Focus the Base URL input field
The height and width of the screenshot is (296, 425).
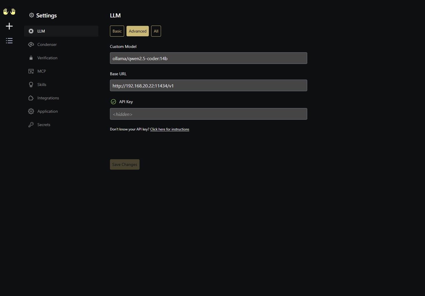[x=208, y=85]
